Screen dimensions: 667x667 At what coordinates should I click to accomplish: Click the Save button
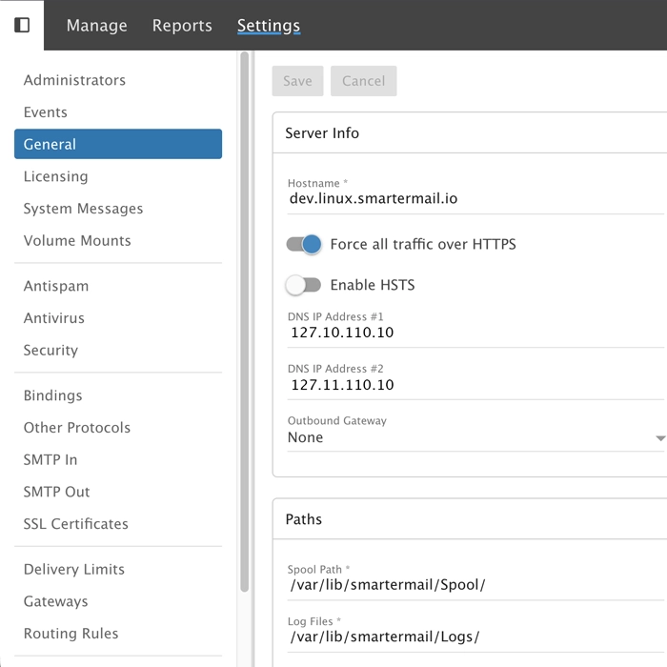click(297, 81)
